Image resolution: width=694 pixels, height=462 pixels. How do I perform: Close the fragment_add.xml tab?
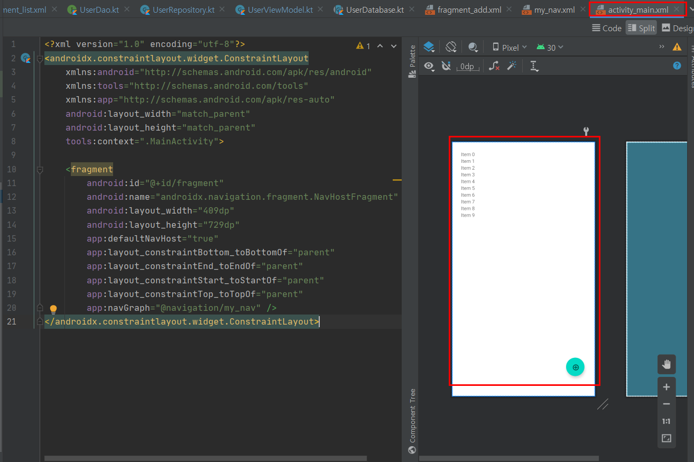510,10
